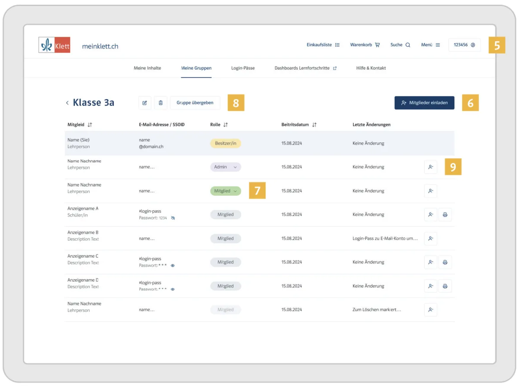Remove the Admin member via remove-user icon

click(x=430, y=167)
